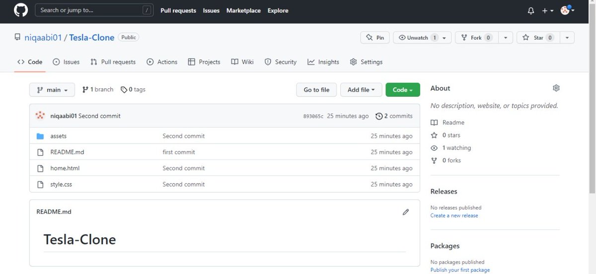Click Create a new release
This screenshot has height=274, width=596.
454,215
